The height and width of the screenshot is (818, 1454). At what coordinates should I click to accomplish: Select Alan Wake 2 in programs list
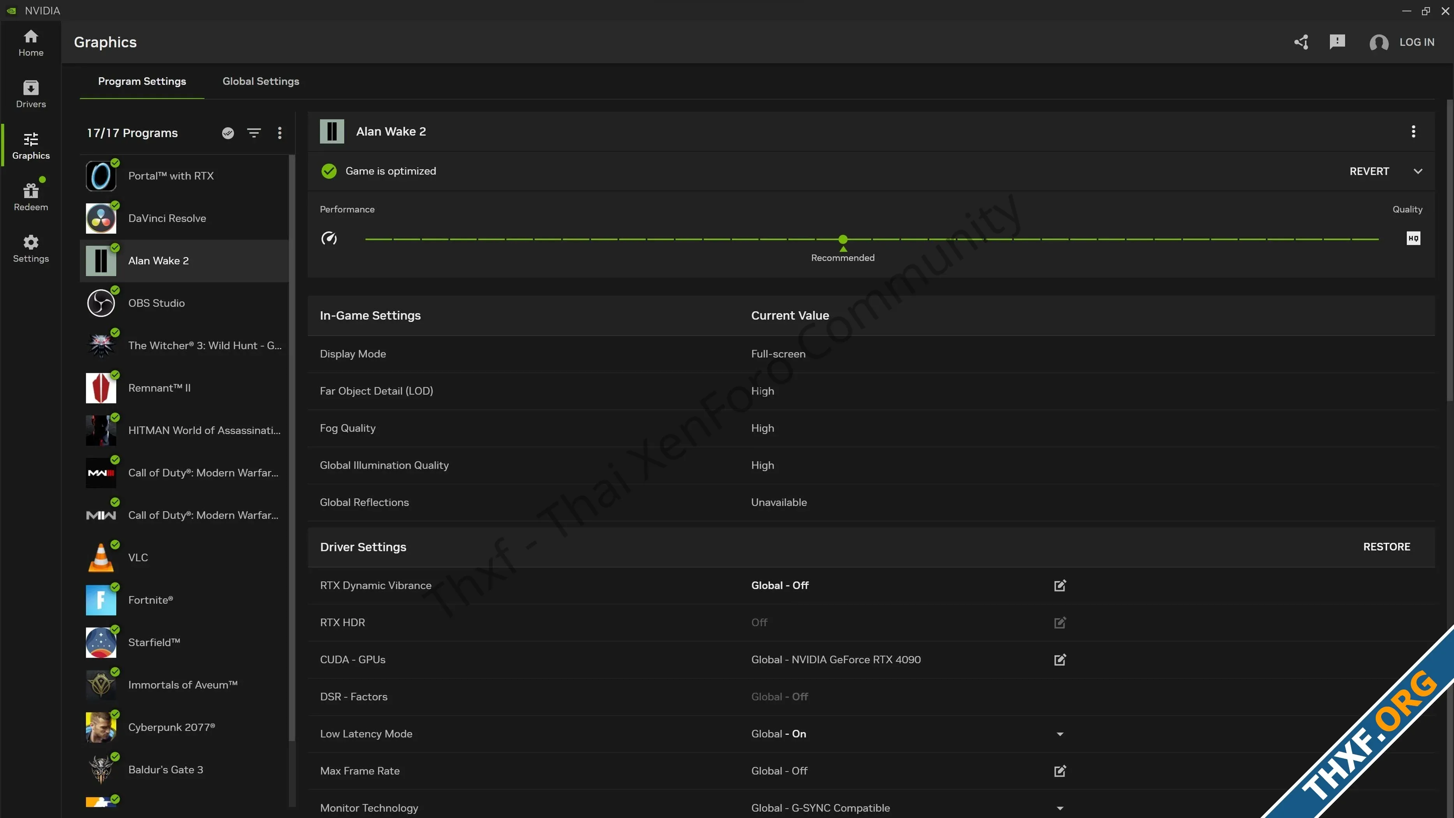coord(185,261)
